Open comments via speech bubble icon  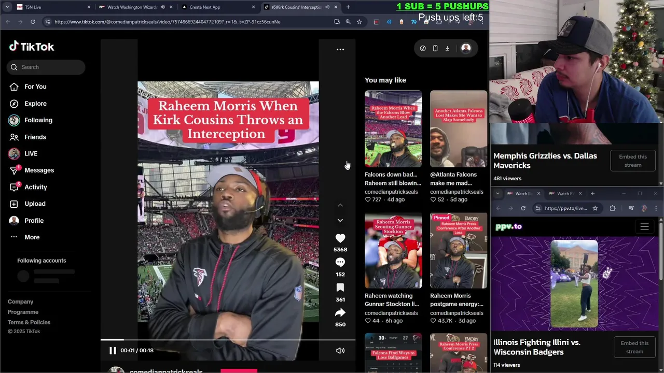pos(340,263)
